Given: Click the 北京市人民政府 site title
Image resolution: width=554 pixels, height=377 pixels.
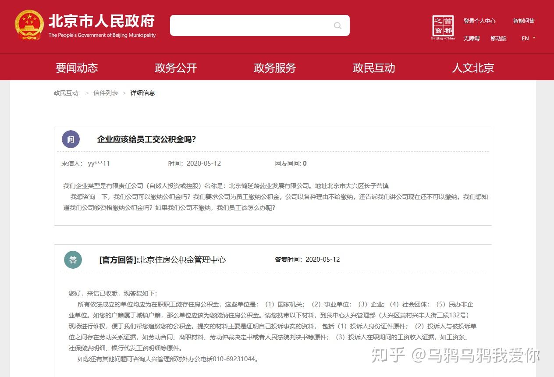Looking at the screenshot, I should [102, 21].
